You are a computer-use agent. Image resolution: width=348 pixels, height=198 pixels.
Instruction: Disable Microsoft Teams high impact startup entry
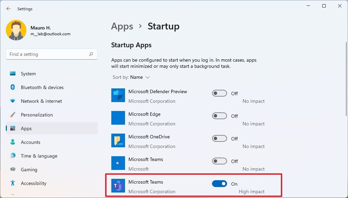point(219,184)
